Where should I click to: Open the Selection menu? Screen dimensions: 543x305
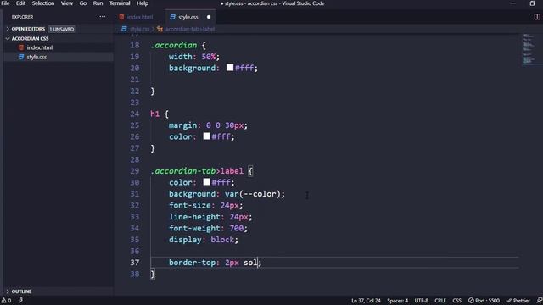click(43, 3)
